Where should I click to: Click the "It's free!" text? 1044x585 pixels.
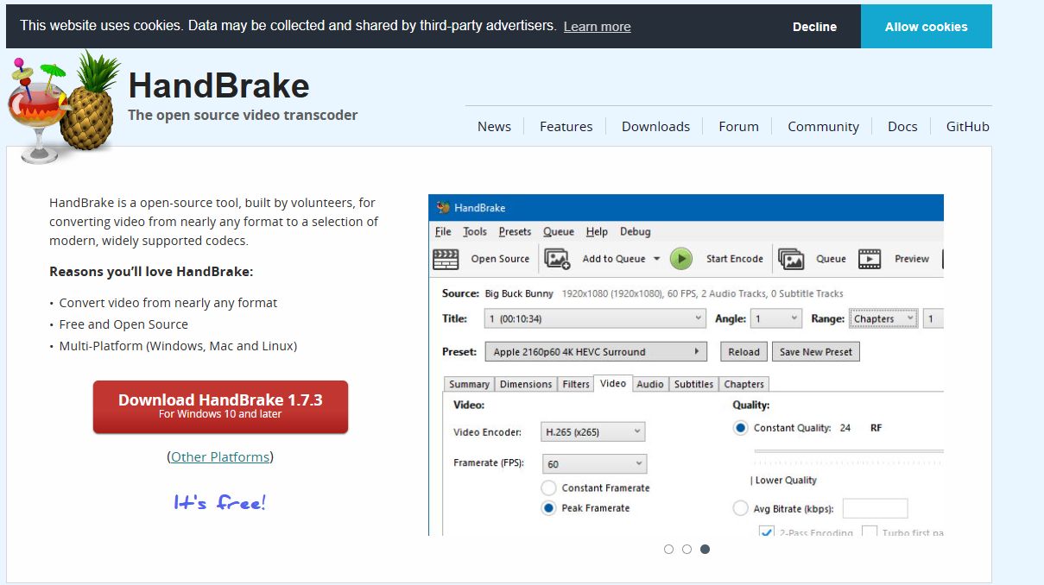[x=220, y=502]
